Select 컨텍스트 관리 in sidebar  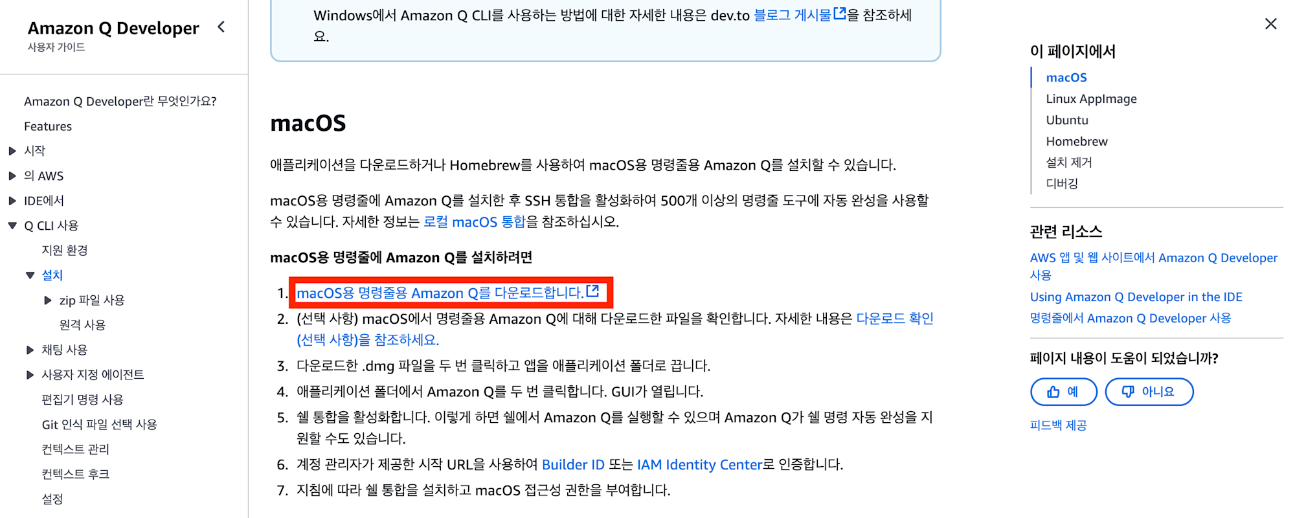click(x=75, y=449)
